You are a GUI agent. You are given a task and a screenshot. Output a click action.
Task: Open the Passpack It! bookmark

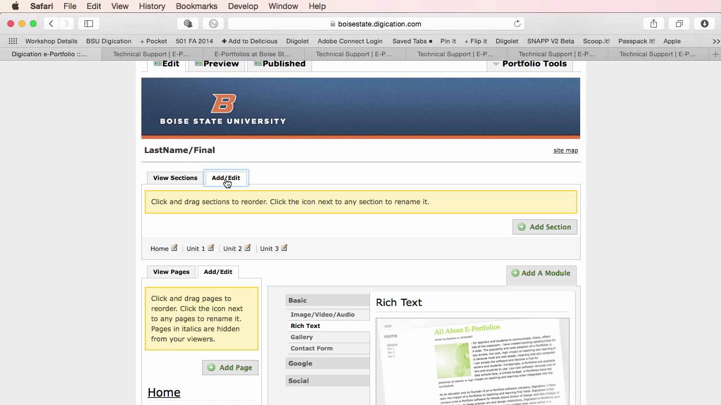[x=637, y=41]
